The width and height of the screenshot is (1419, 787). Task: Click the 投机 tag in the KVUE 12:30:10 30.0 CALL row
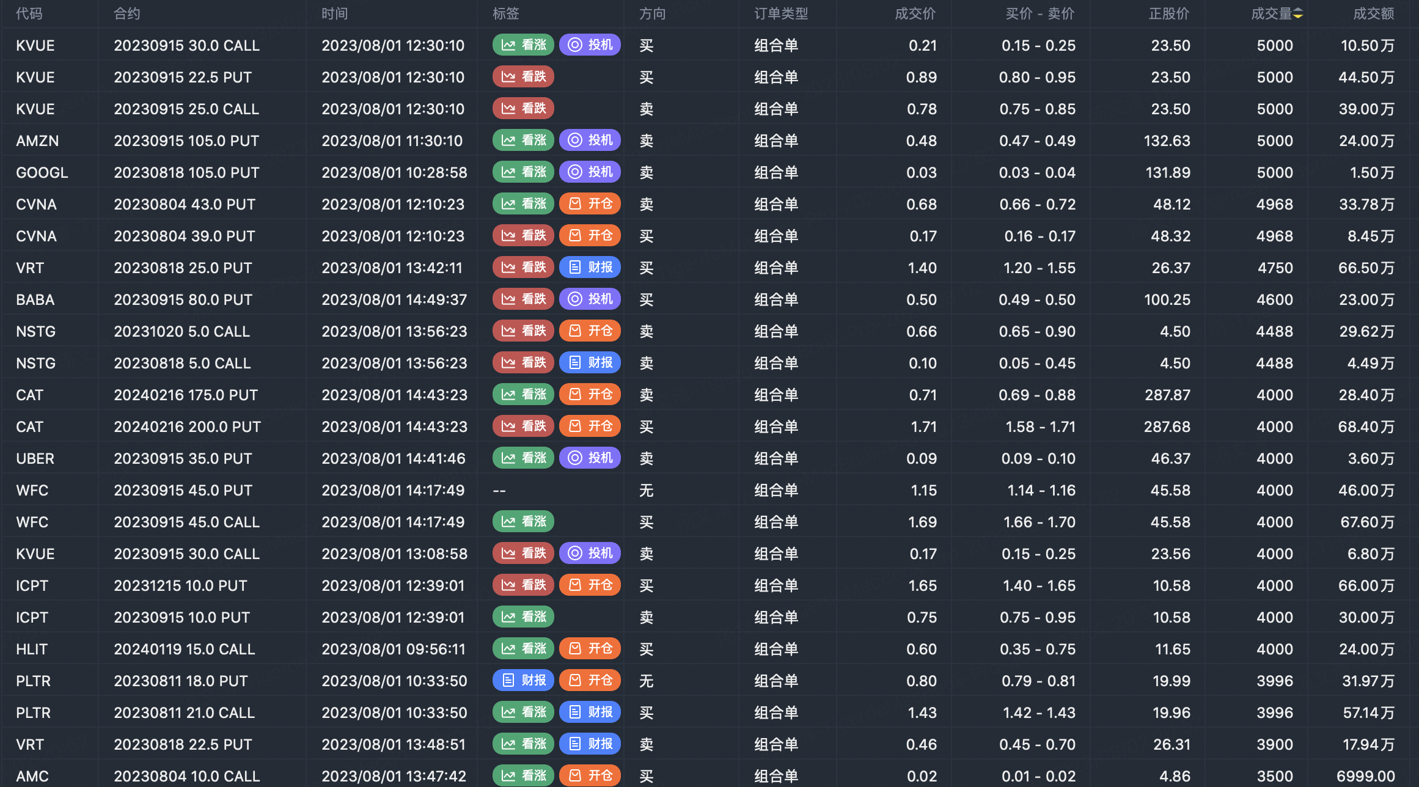(x=590, y=45)
